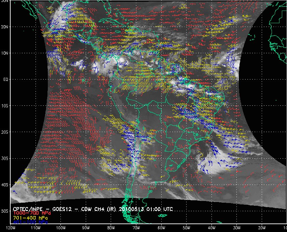
Task: Select the '70W' longitude label
Action: [x=136, y=228]
